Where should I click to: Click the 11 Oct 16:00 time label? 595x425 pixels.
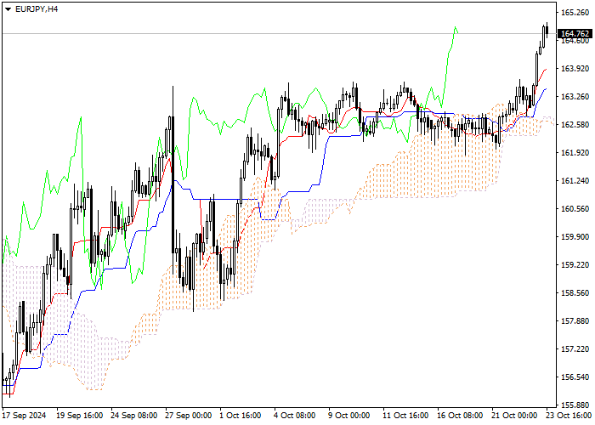405,416
